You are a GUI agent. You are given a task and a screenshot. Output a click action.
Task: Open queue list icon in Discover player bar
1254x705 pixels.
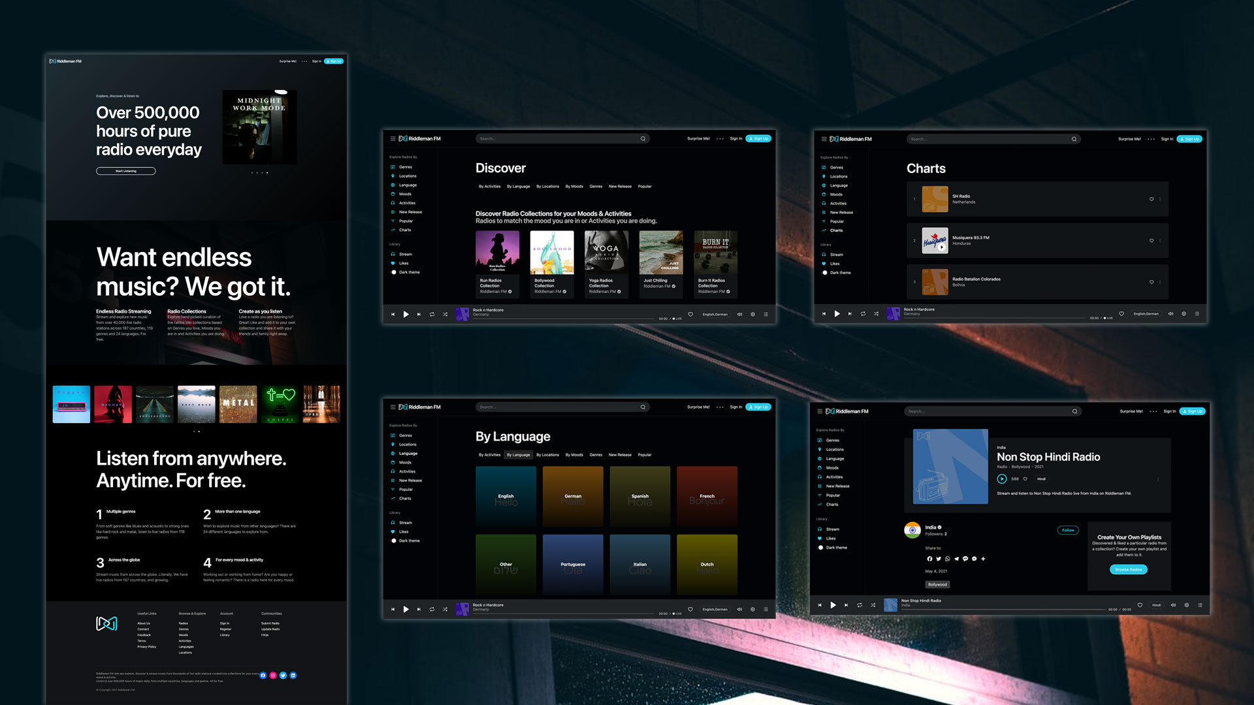(x=765, y=314)
